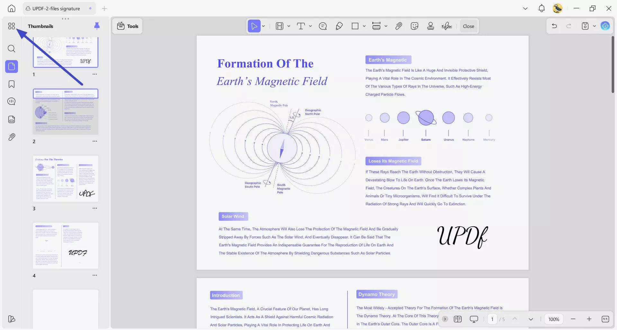
Task: Toggle actual size 1:1 view
Action: point(606,319)
